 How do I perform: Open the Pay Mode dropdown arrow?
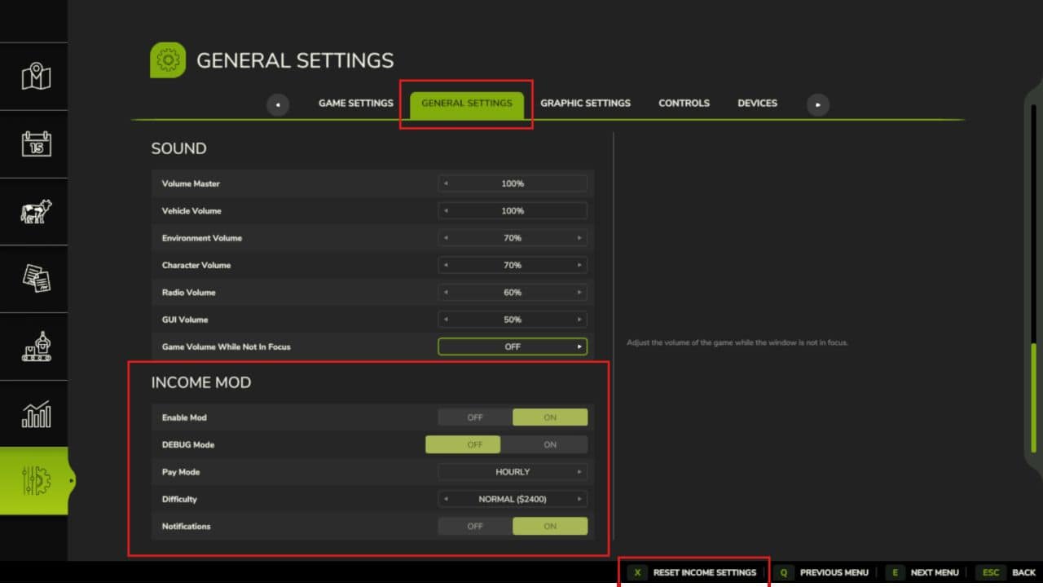pyautogui.click(x=579, y=471)
